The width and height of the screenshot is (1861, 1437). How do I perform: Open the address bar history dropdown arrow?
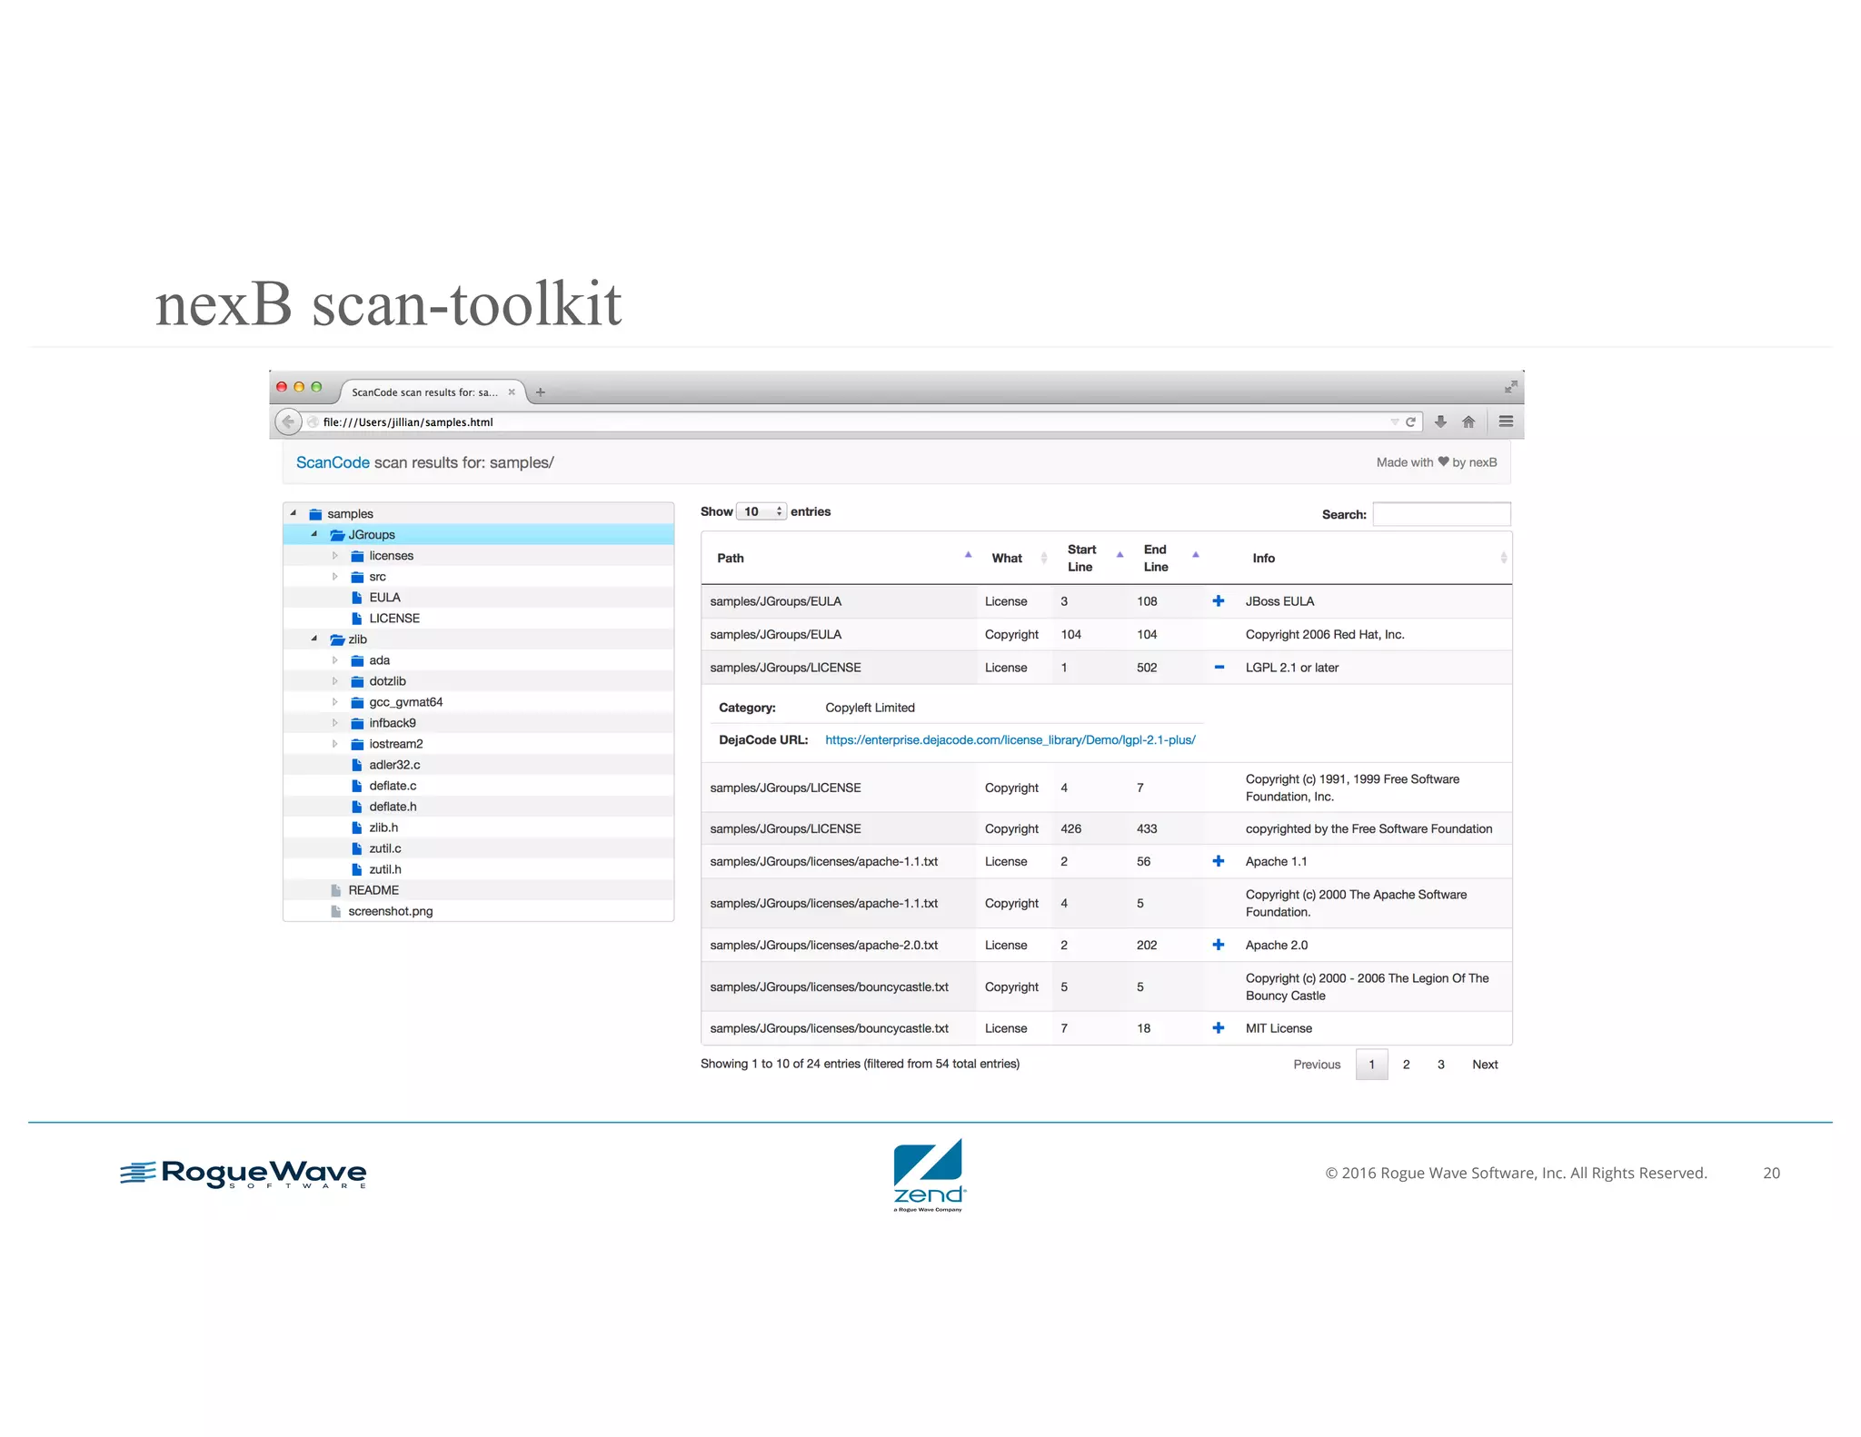[x=1394, y=421]
